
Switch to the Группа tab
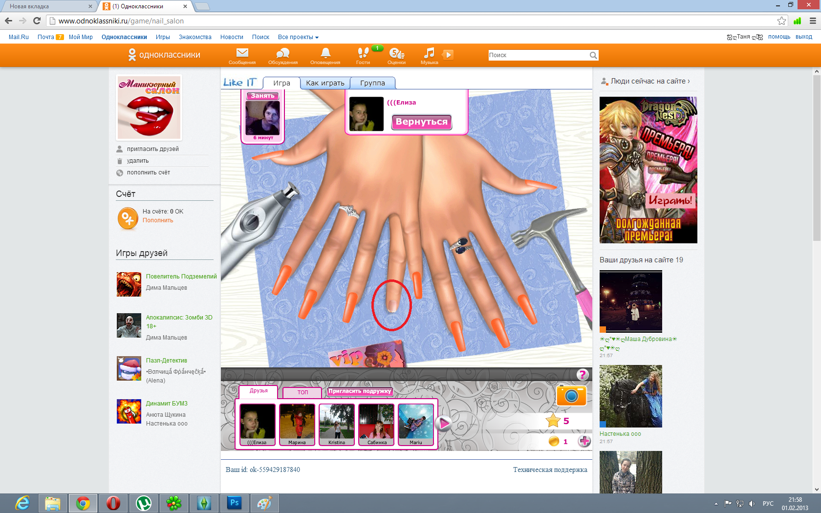pyautogui.click(x=372, y=83)
